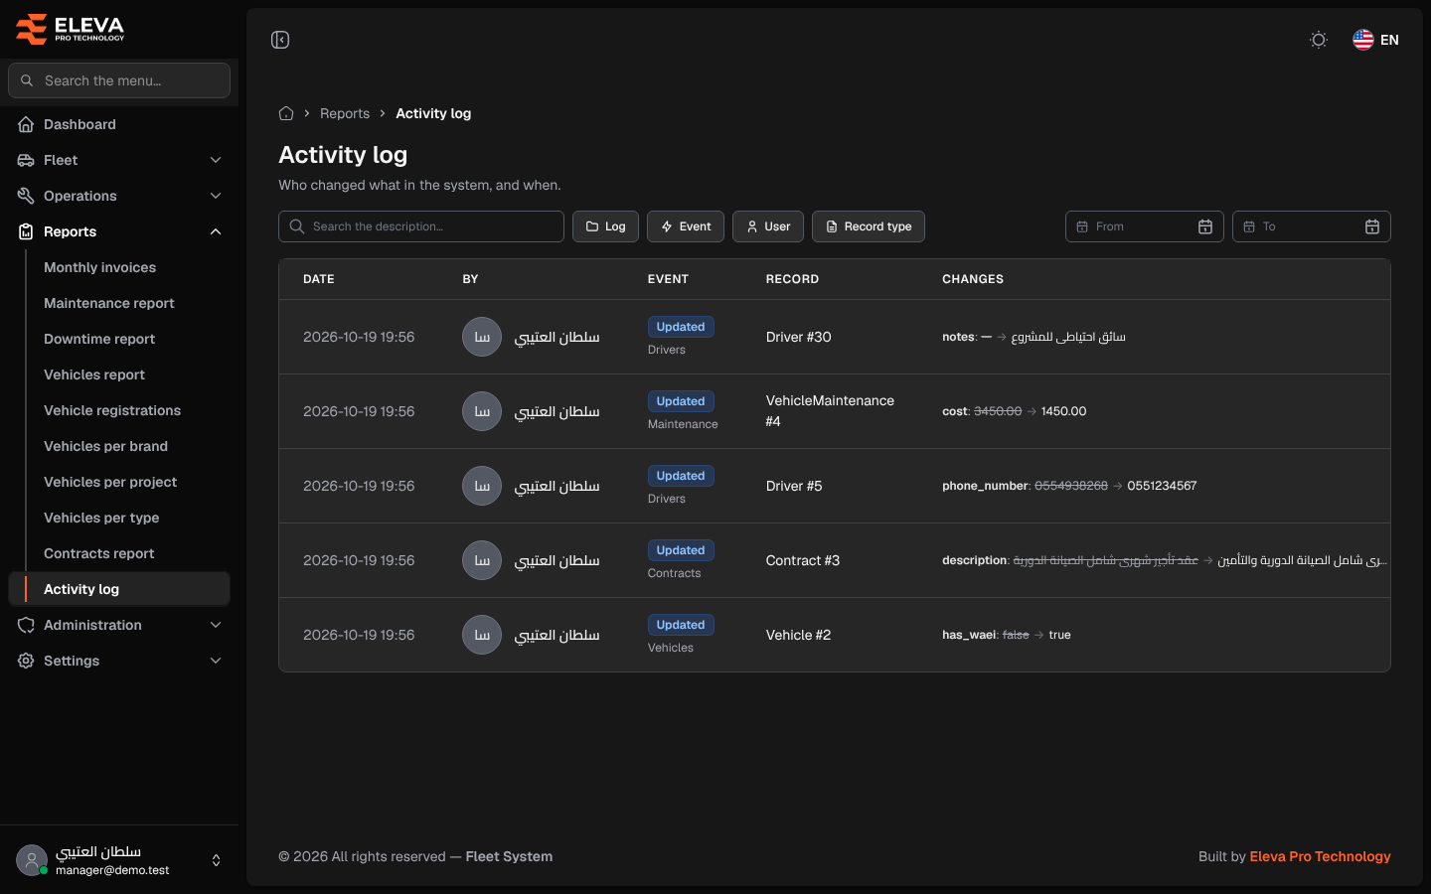
Task: Click the avatar in the Driver #30 row
Action: pyautogui.click(x=482, y=337)
